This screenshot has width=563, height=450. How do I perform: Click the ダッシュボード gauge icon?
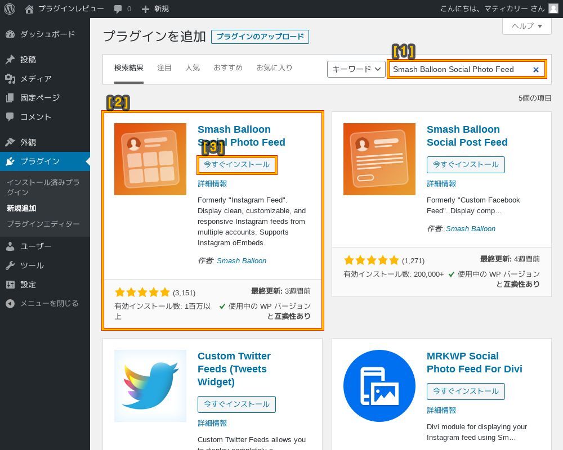click(10, 34)
